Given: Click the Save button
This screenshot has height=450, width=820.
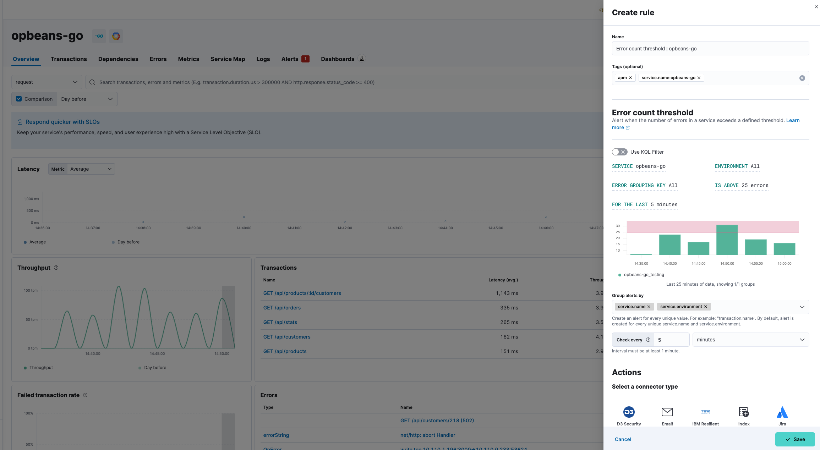Looking at the screenshot, I should pyautogui.click(x=795, y=439).
